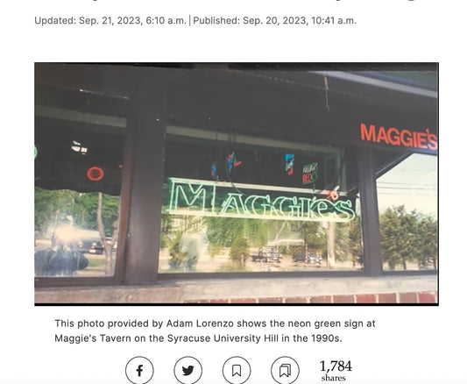Click the red neon circle in the left window
The height and width of the screenshot is (384, 467).
click(x=96, y=174)
